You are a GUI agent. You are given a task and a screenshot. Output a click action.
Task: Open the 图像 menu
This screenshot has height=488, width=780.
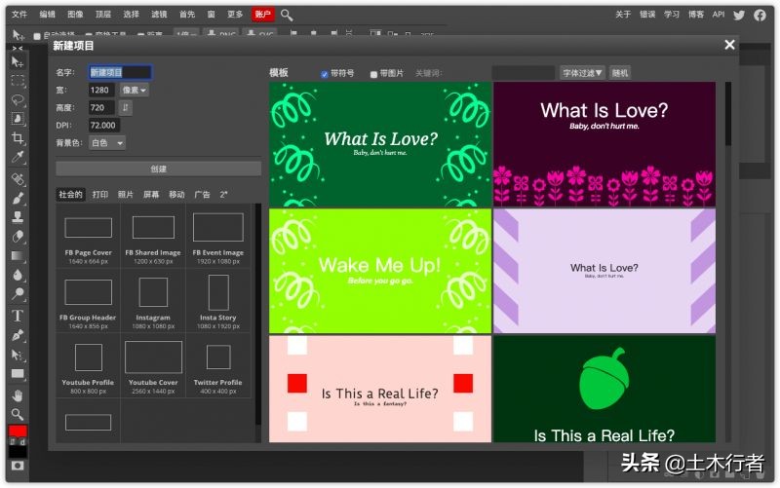pos(75,14)
